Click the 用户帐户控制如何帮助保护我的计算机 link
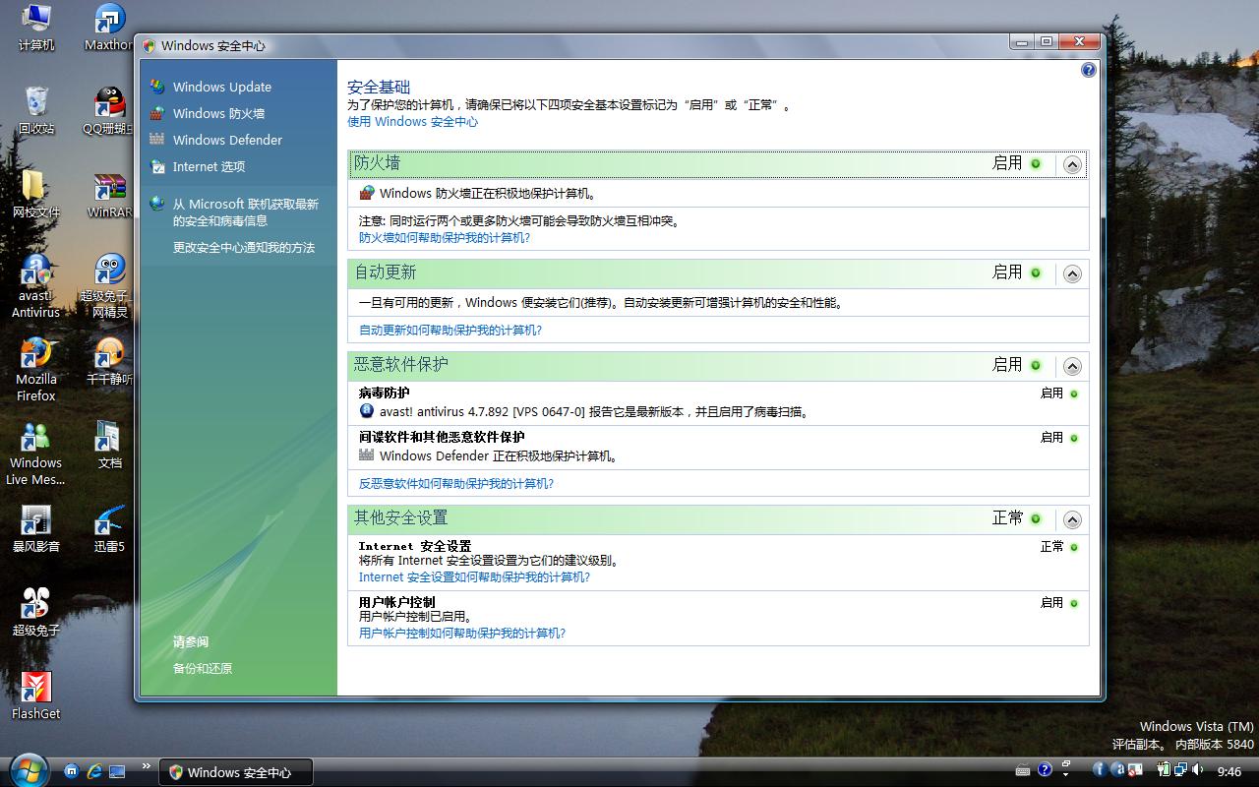Viewport: 1259px width, 787px height. (x=461, y=633)
